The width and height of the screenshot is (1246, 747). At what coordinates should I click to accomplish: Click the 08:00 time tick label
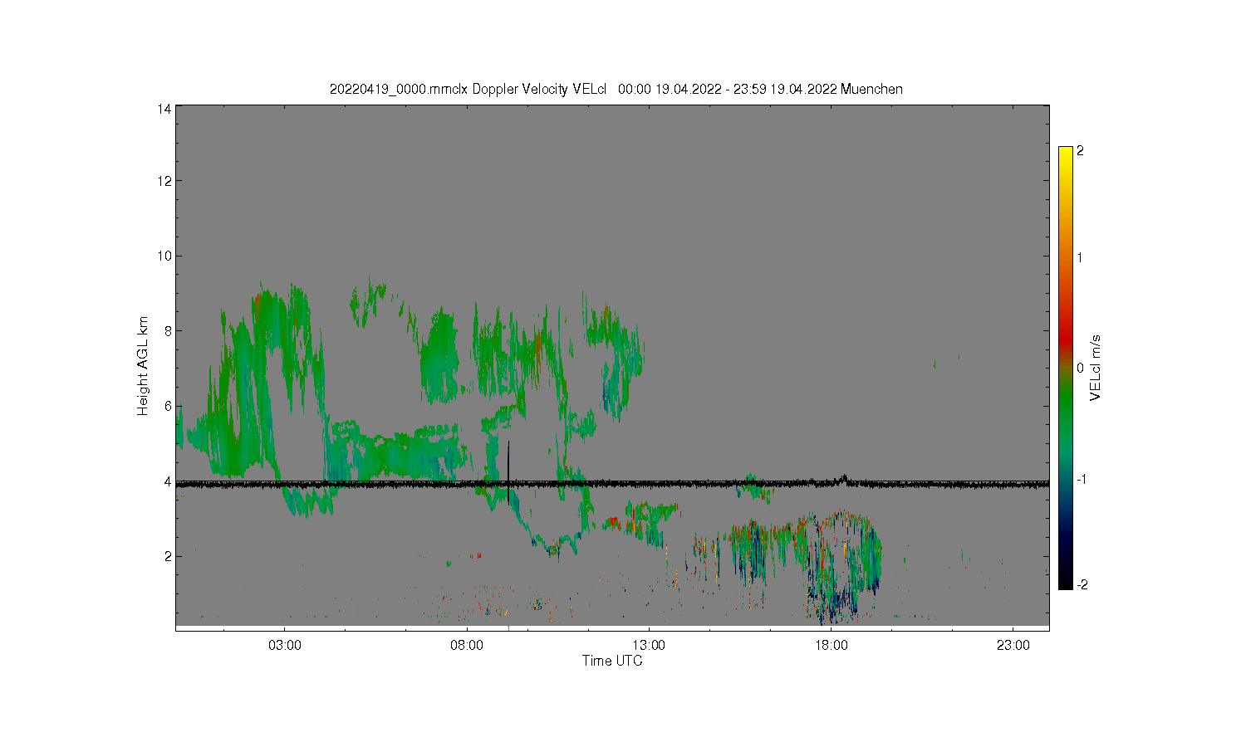pyautogui.click(x=467, y=645)
